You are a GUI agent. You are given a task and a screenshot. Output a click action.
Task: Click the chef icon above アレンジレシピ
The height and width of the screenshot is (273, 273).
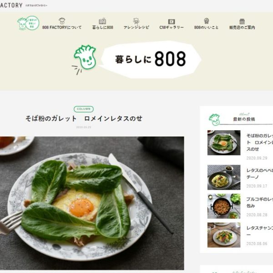[x=136, y=21]
